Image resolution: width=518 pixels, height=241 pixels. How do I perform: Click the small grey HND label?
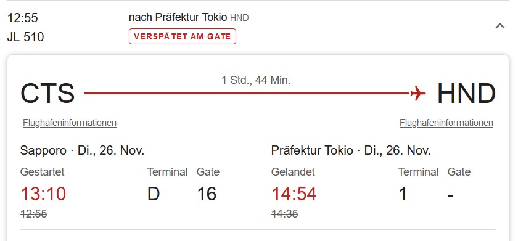click(239, 18)
